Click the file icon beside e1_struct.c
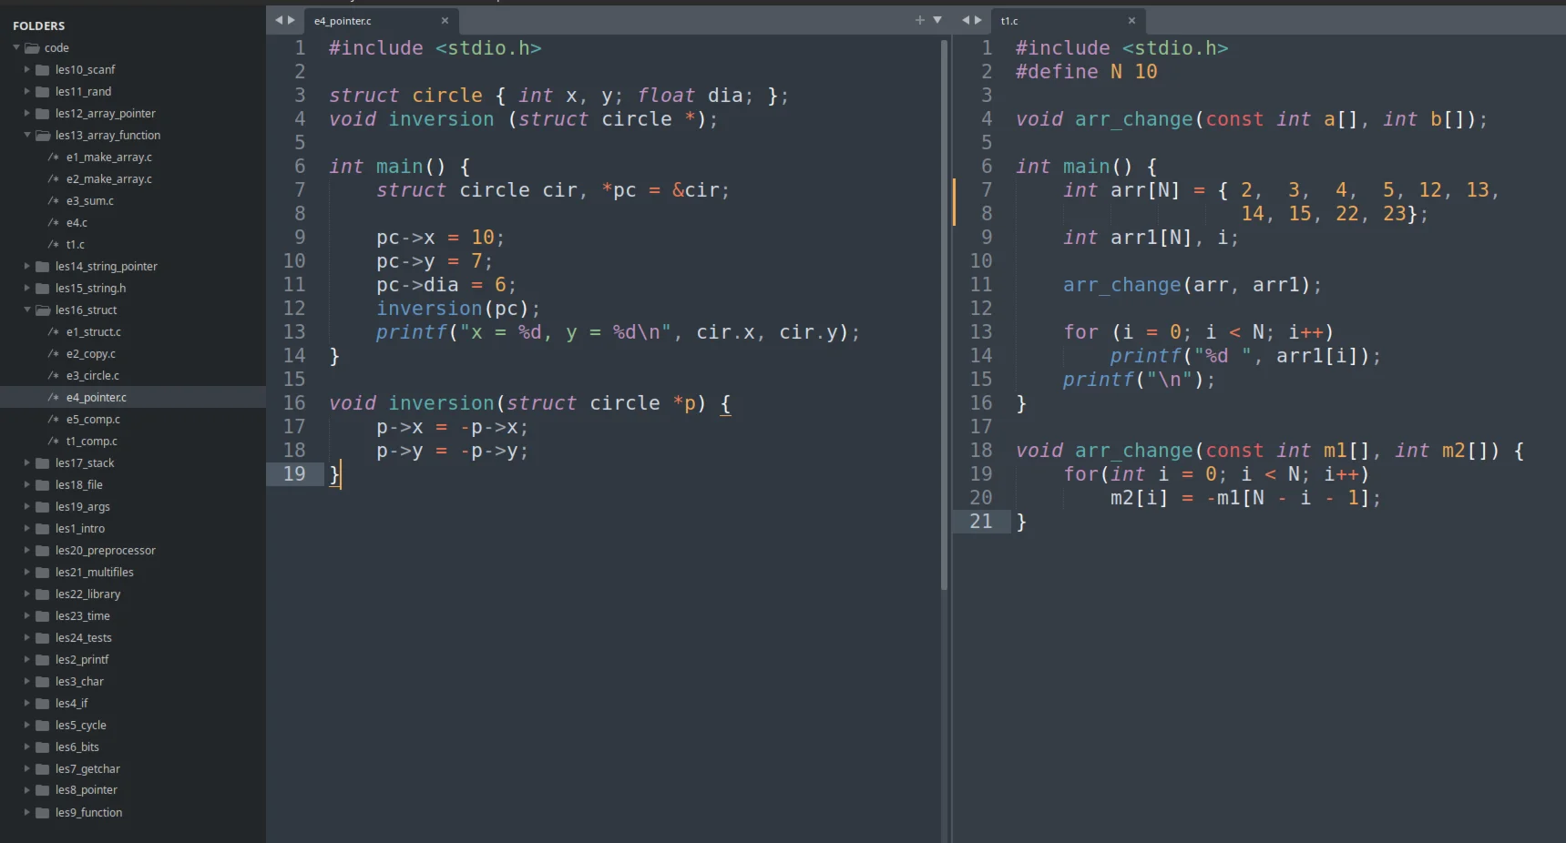 (x=54, y=332)
